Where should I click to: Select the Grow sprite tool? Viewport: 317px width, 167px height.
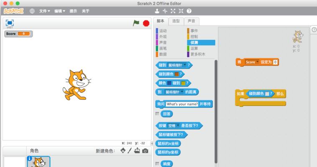pyautogui.click(x=173, y=11)
